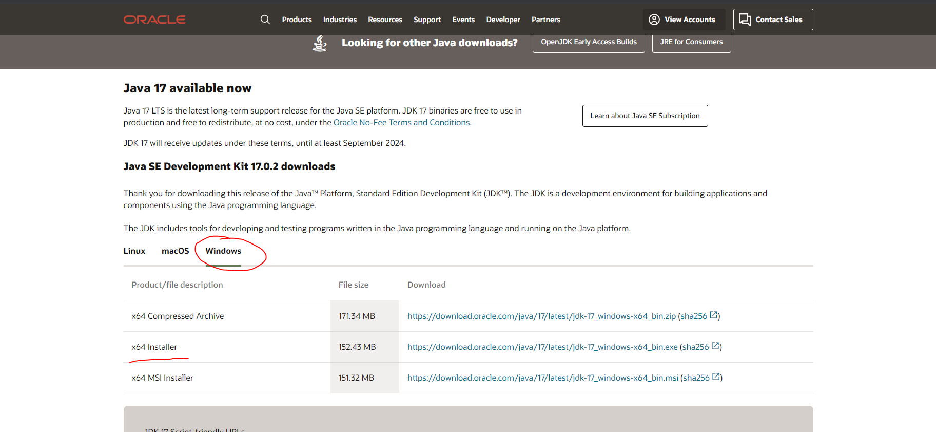Open the Industries menu
936x432 pixels.
(x=340, y=20)
